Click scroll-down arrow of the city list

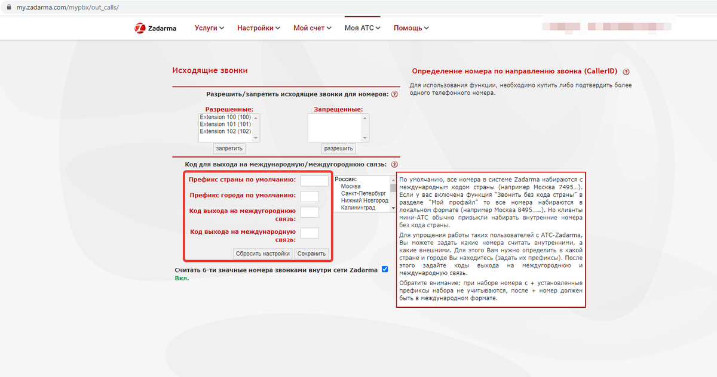(393, 209)
